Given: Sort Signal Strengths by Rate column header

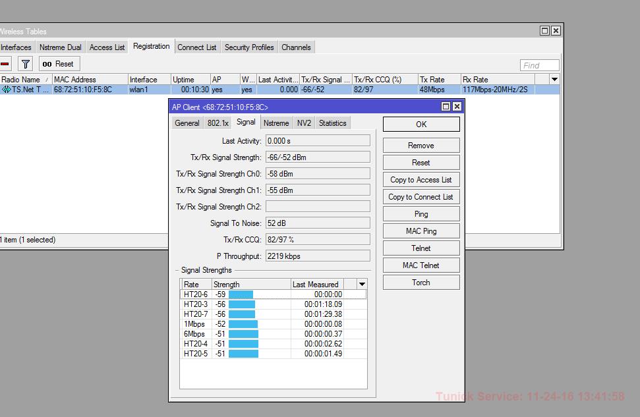Looking at the screenshot, I should 196,284.
